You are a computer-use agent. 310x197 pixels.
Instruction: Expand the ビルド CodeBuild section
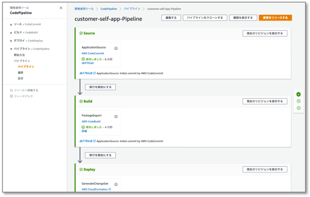click(x=11, y=33)
